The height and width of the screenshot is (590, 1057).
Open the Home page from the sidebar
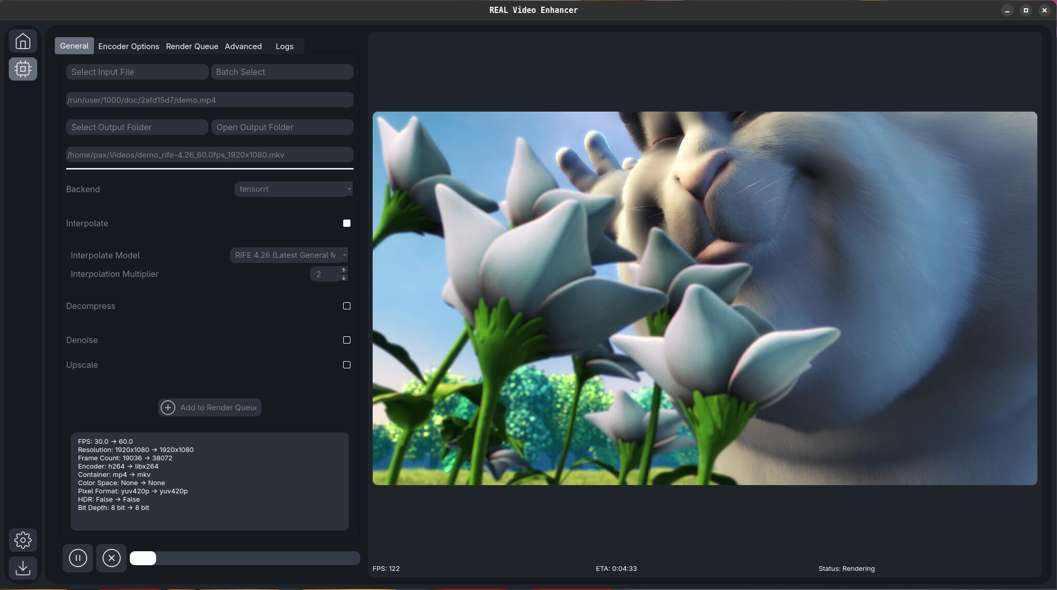(x=23, y=41)
